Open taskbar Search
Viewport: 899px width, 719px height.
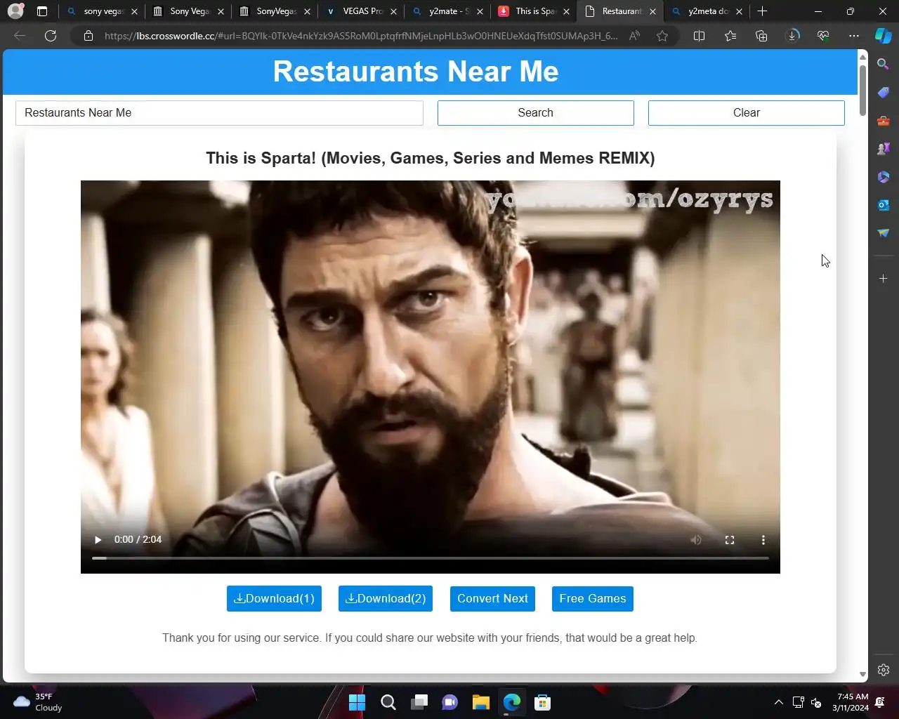(388, 702)
